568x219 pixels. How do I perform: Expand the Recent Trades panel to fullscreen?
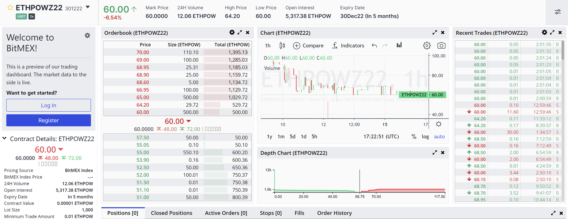(x=552, y=32)
